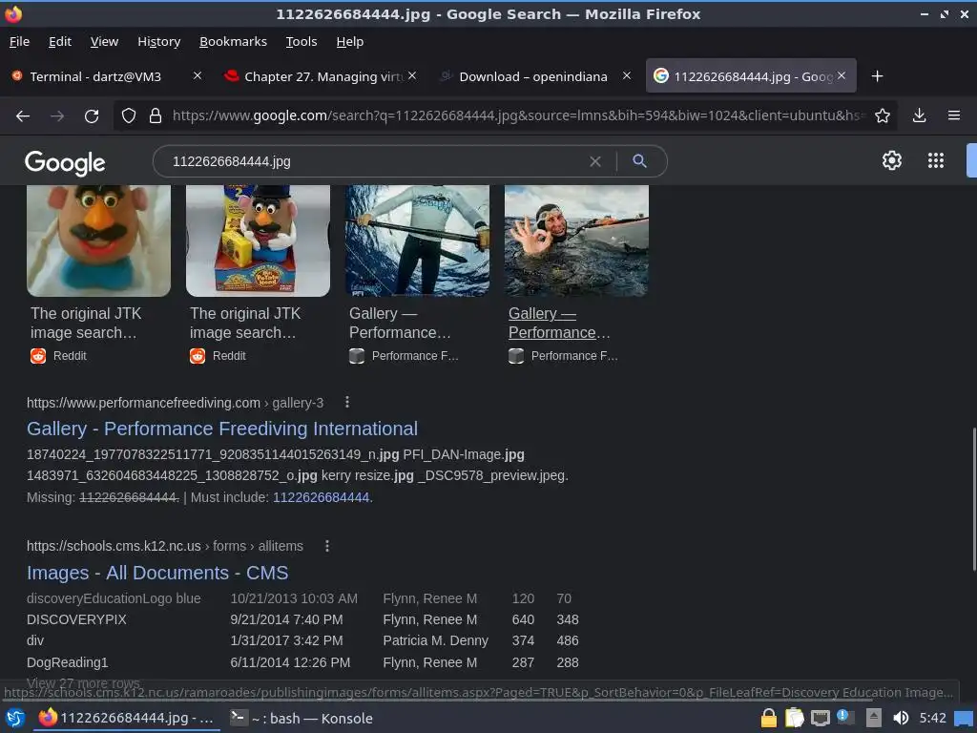Screen dimensions: 977x733
Task: Switch to Download – openindiana tab
Action: [x=532, y=76]
